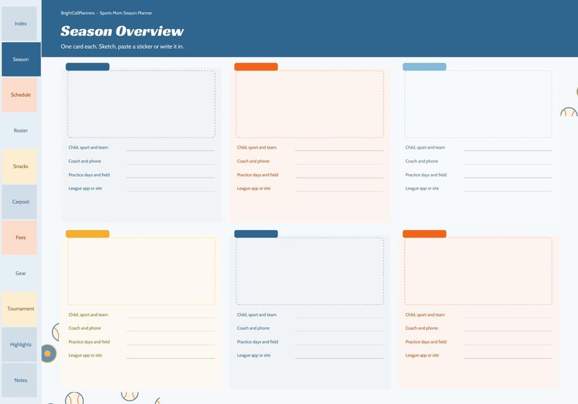
Task: Open the Roster section tab
Action: coord(20,130)
